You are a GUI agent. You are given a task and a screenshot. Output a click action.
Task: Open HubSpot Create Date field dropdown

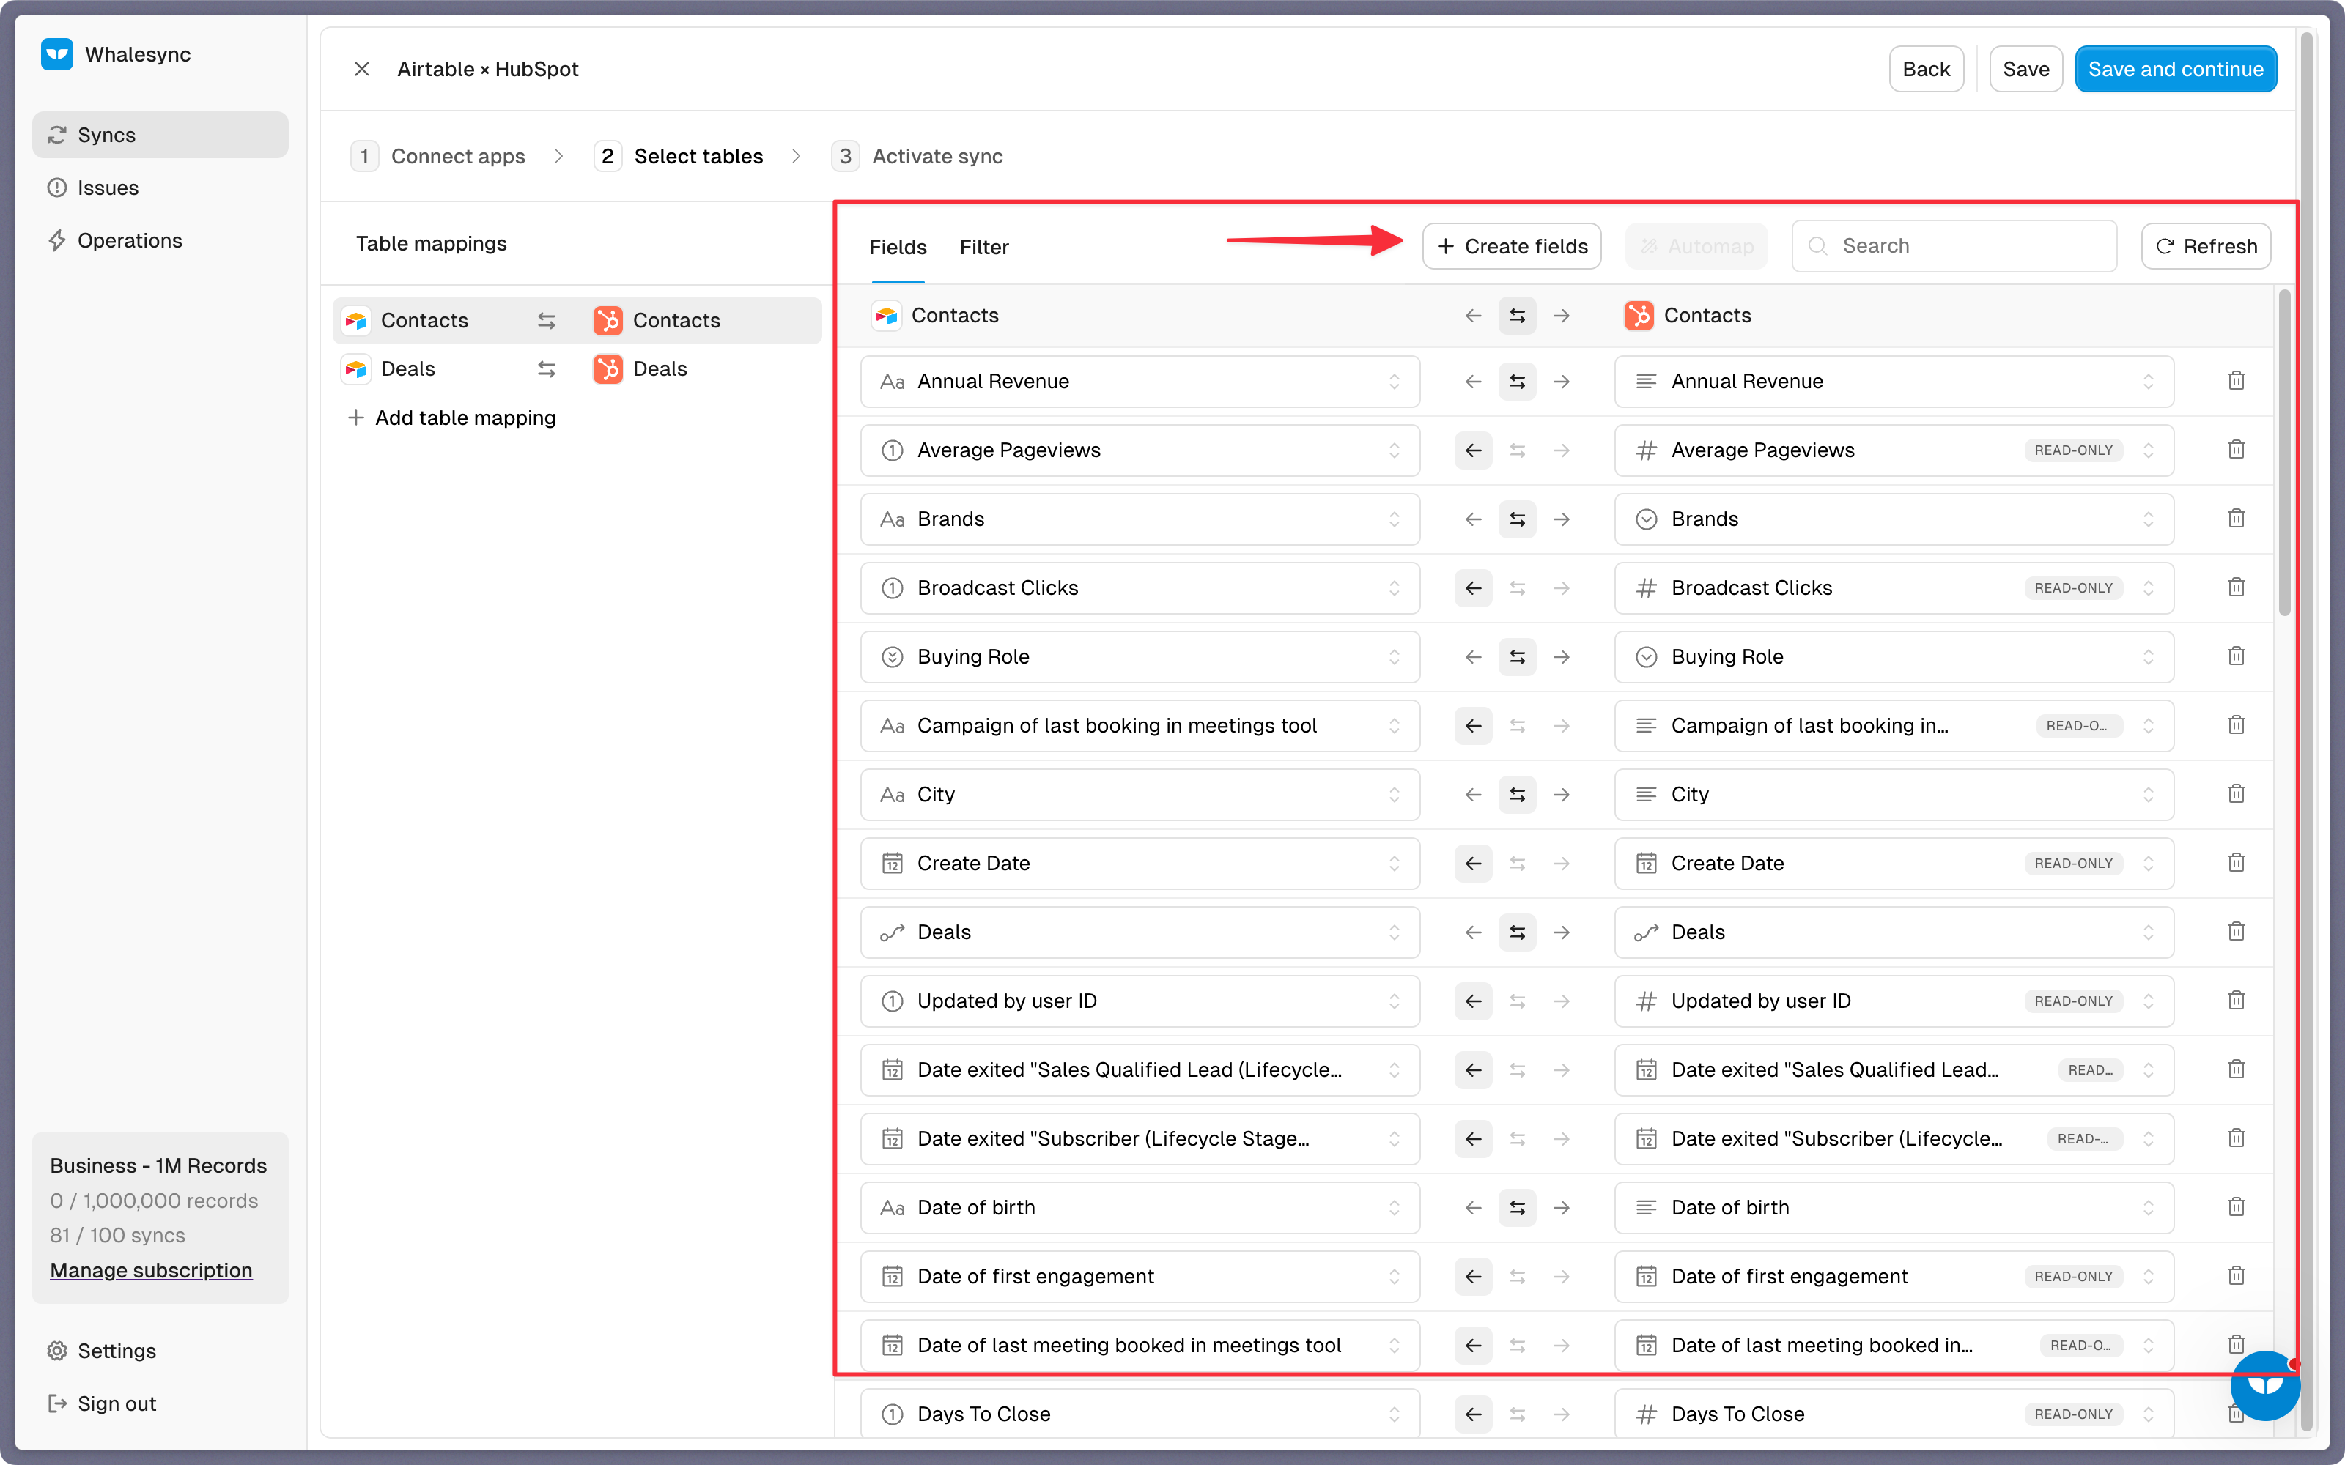point(1894,864)
